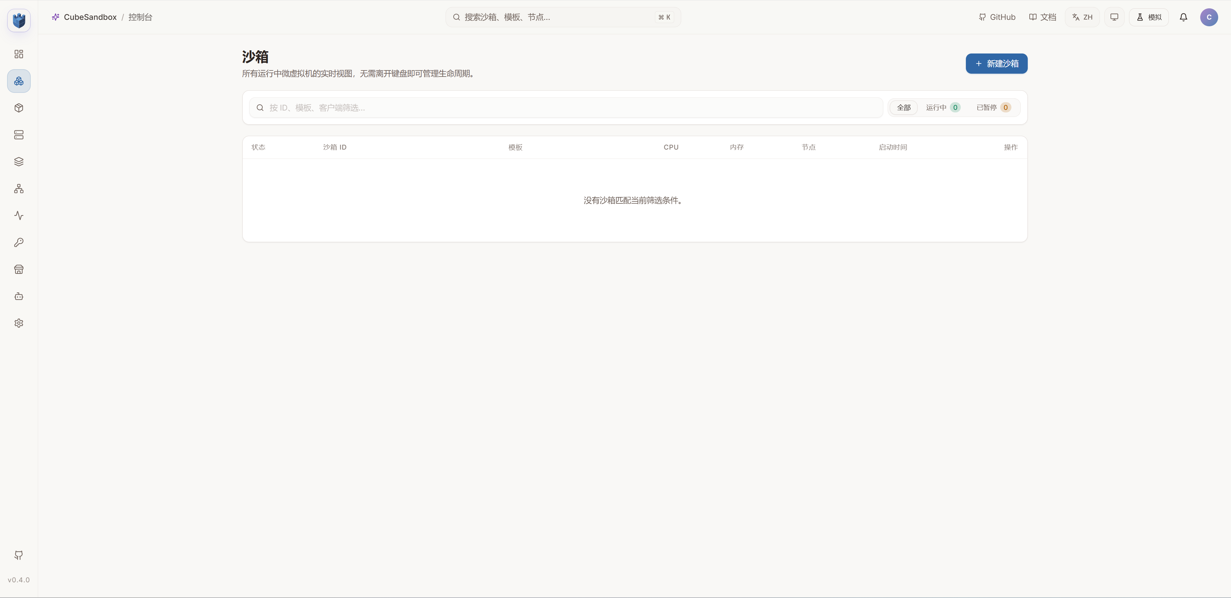Select the 全部 filter tab
This screenshot has width=1231, height=598.
point(903,108)
